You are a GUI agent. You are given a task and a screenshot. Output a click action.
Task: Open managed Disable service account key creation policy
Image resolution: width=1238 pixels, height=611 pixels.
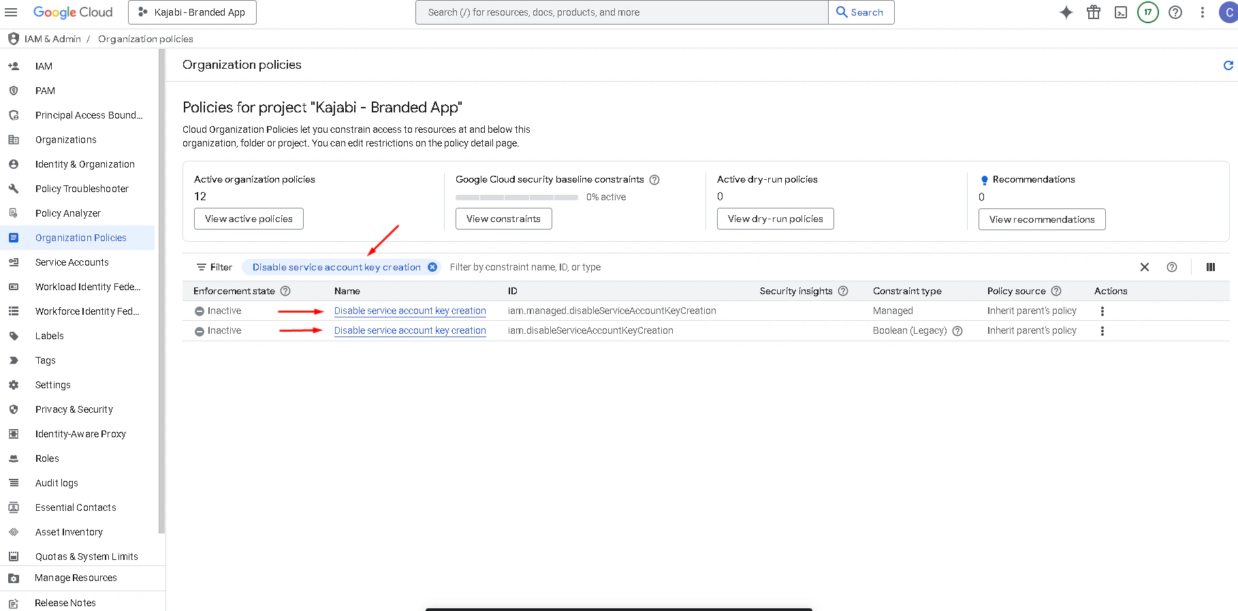pyautogui.click(x=410, y=311)
